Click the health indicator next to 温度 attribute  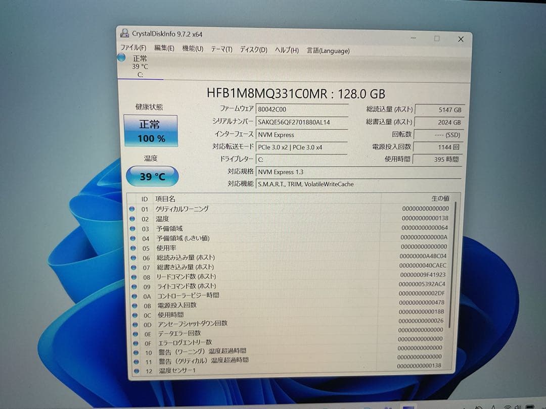[x=132, y=219]
